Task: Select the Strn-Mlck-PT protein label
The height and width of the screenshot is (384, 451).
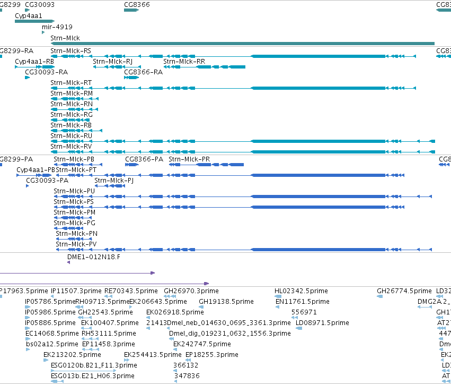Action: pos(76,170)
